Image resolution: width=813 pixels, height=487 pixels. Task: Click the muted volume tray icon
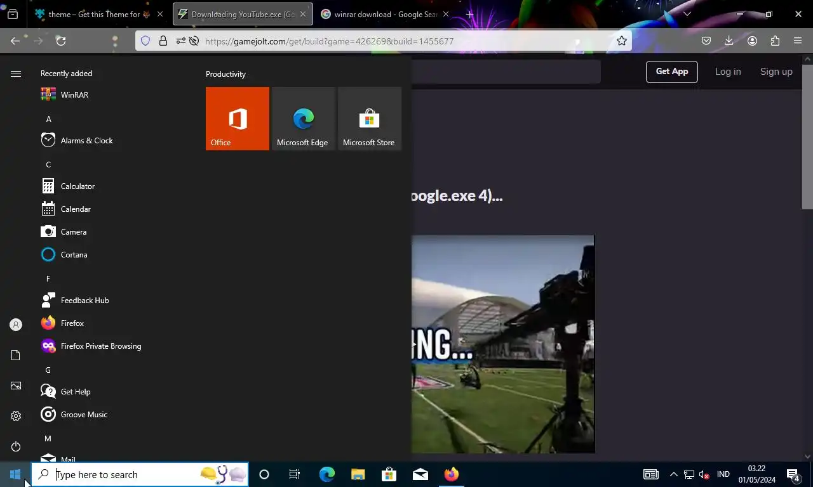pyautogui.click(x=704, y=474)
